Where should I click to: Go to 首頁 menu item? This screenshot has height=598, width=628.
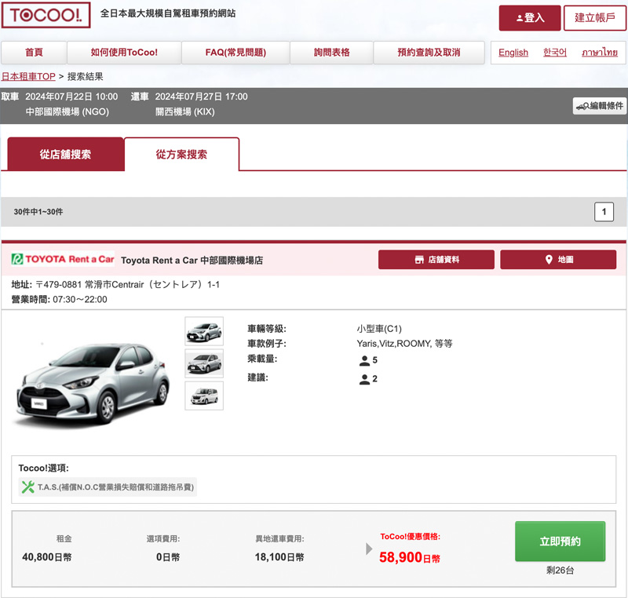coord(34,53)
